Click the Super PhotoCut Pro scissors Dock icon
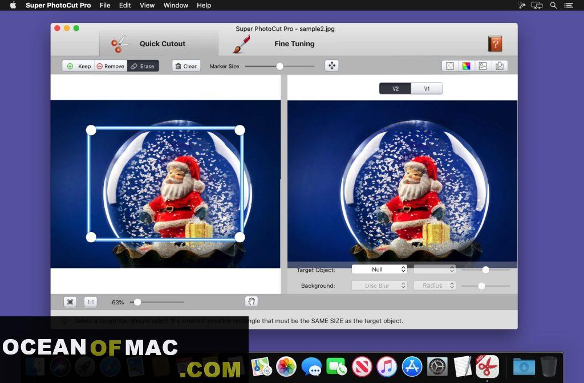This screenshot has width=584, height=383. (x=487, y=366)
